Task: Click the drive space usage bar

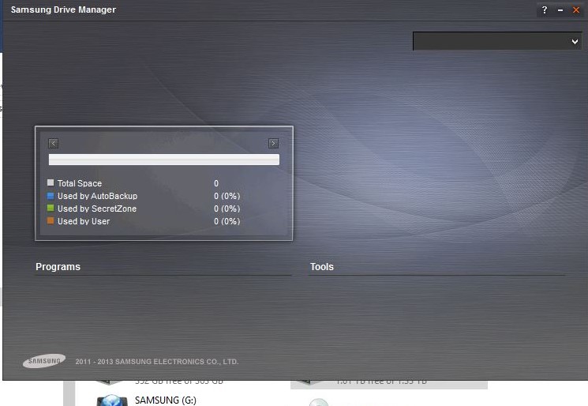Action: (164, 160)
